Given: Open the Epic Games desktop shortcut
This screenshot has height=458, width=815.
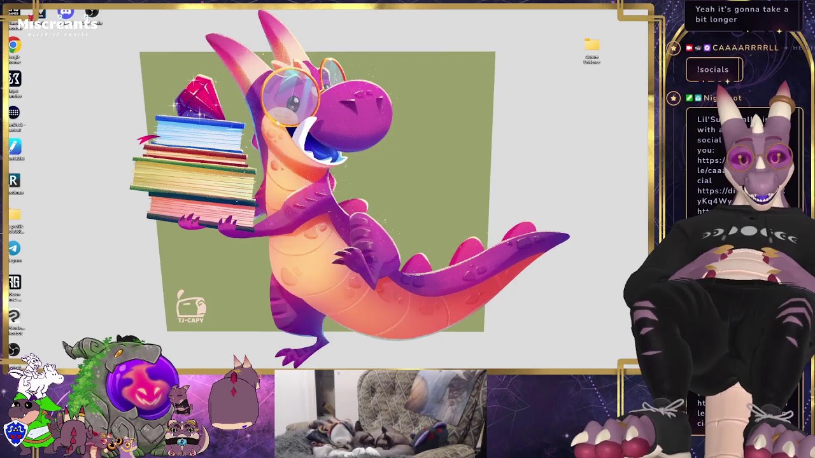Looking at the screenshot, I should pos(14,13).
